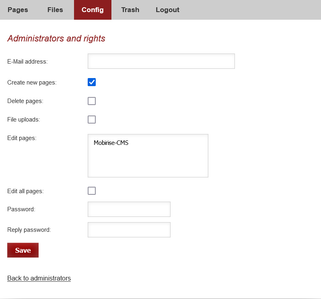This screenshot has width=321, height=299.
Task: Select the Config tab
Action: point(93,10)
